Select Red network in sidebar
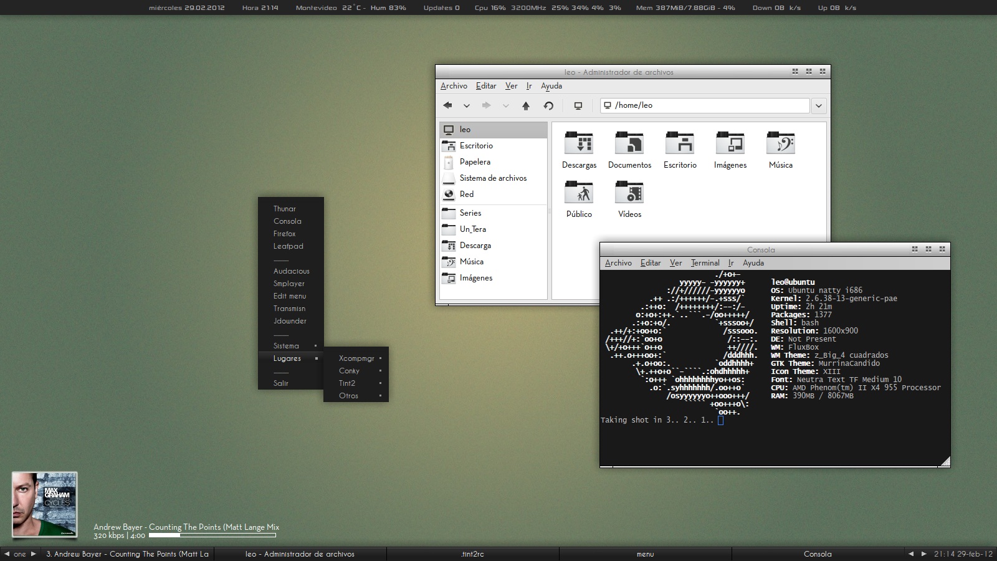 [x=494, y=194]
